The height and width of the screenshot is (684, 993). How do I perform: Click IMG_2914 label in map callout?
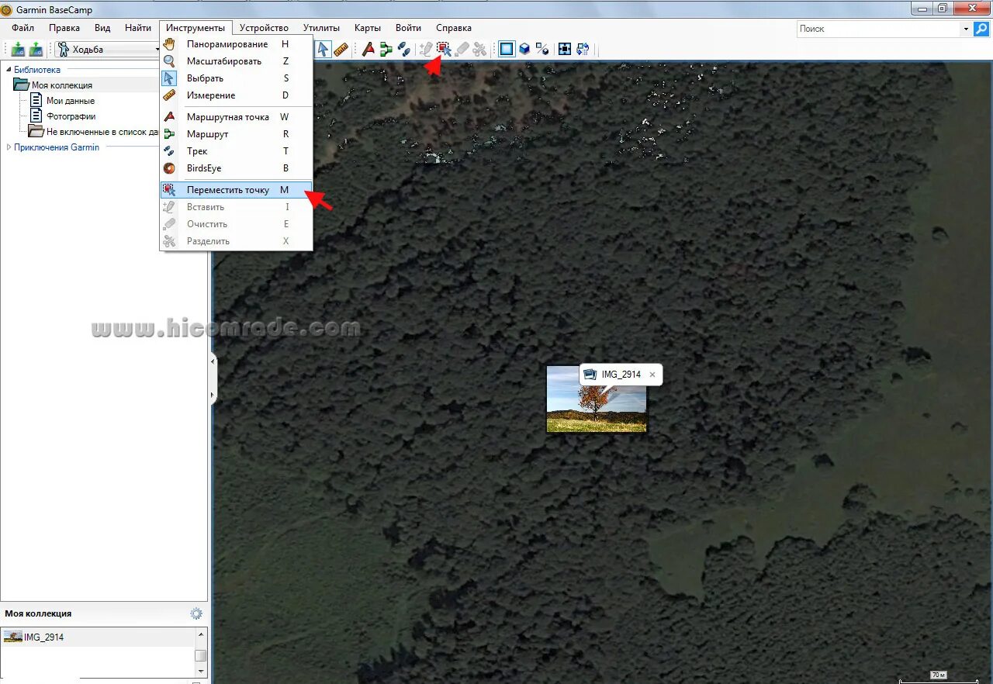tap(621, 375)
